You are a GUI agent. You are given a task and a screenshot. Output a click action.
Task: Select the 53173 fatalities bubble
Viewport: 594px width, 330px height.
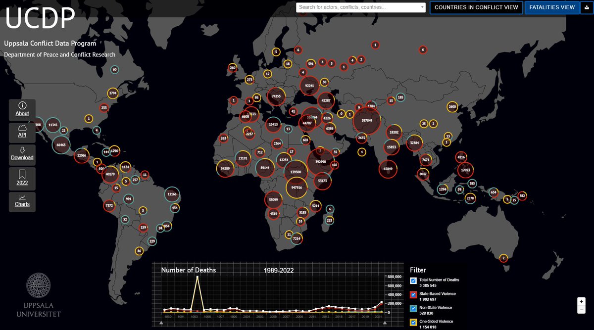click(x=322, y=181)
